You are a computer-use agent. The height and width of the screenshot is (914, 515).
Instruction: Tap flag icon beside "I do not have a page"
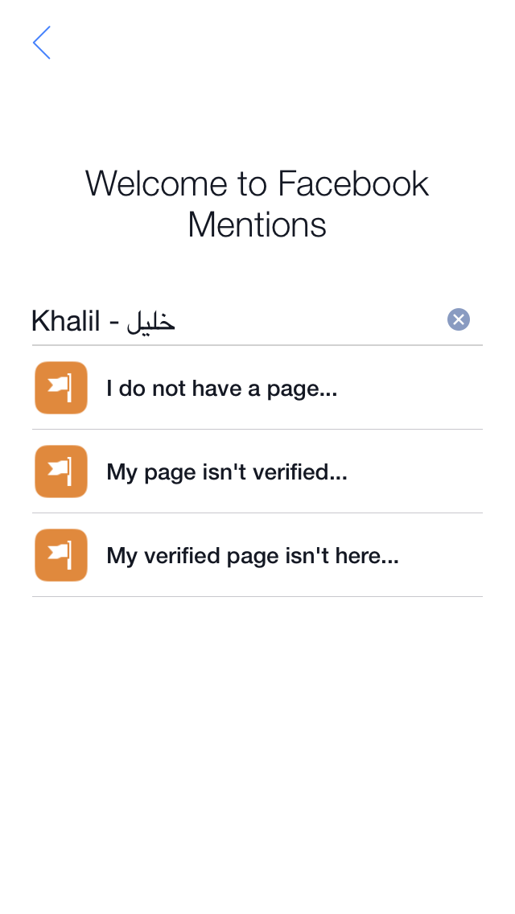tap(61, 388)
